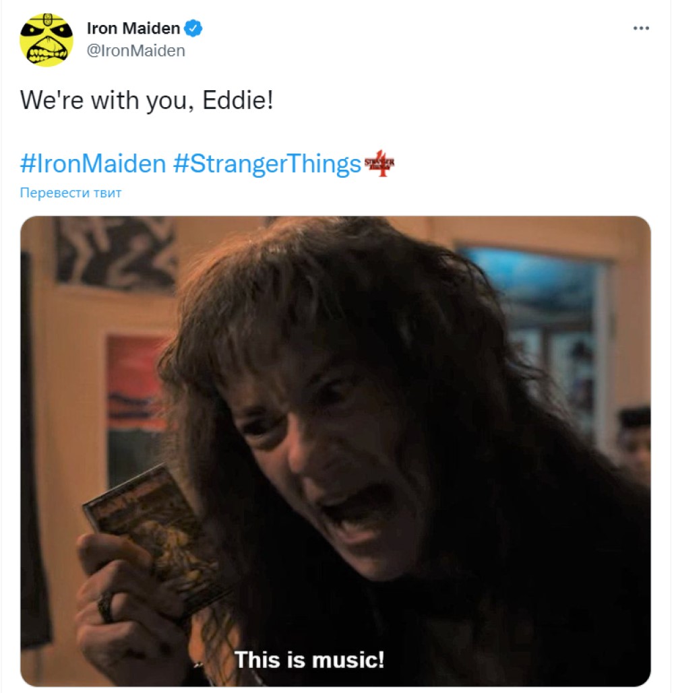Open the @IronMaiden handle
Screen dimensions: 674x693
click(135, 51)
